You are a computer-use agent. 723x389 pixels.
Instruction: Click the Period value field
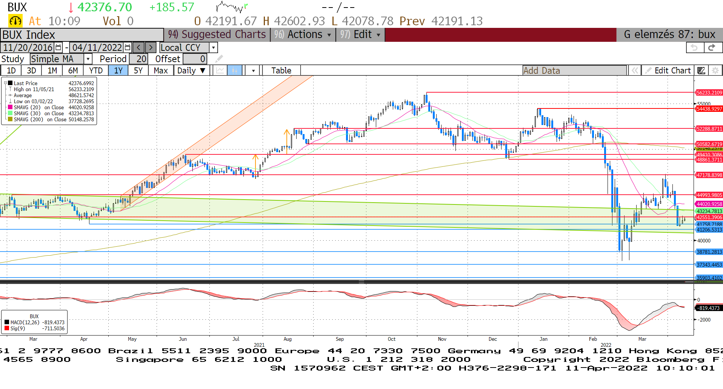click(x=138, y=59)
